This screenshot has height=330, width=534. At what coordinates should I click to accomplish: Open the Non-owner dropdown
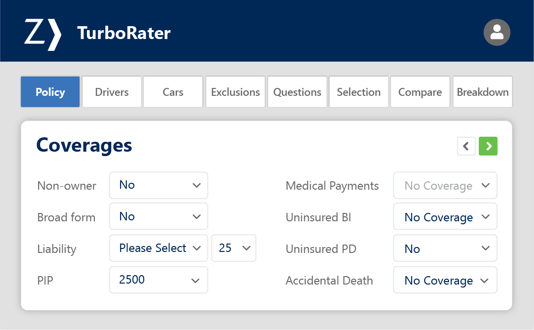(x=158, y=185)
